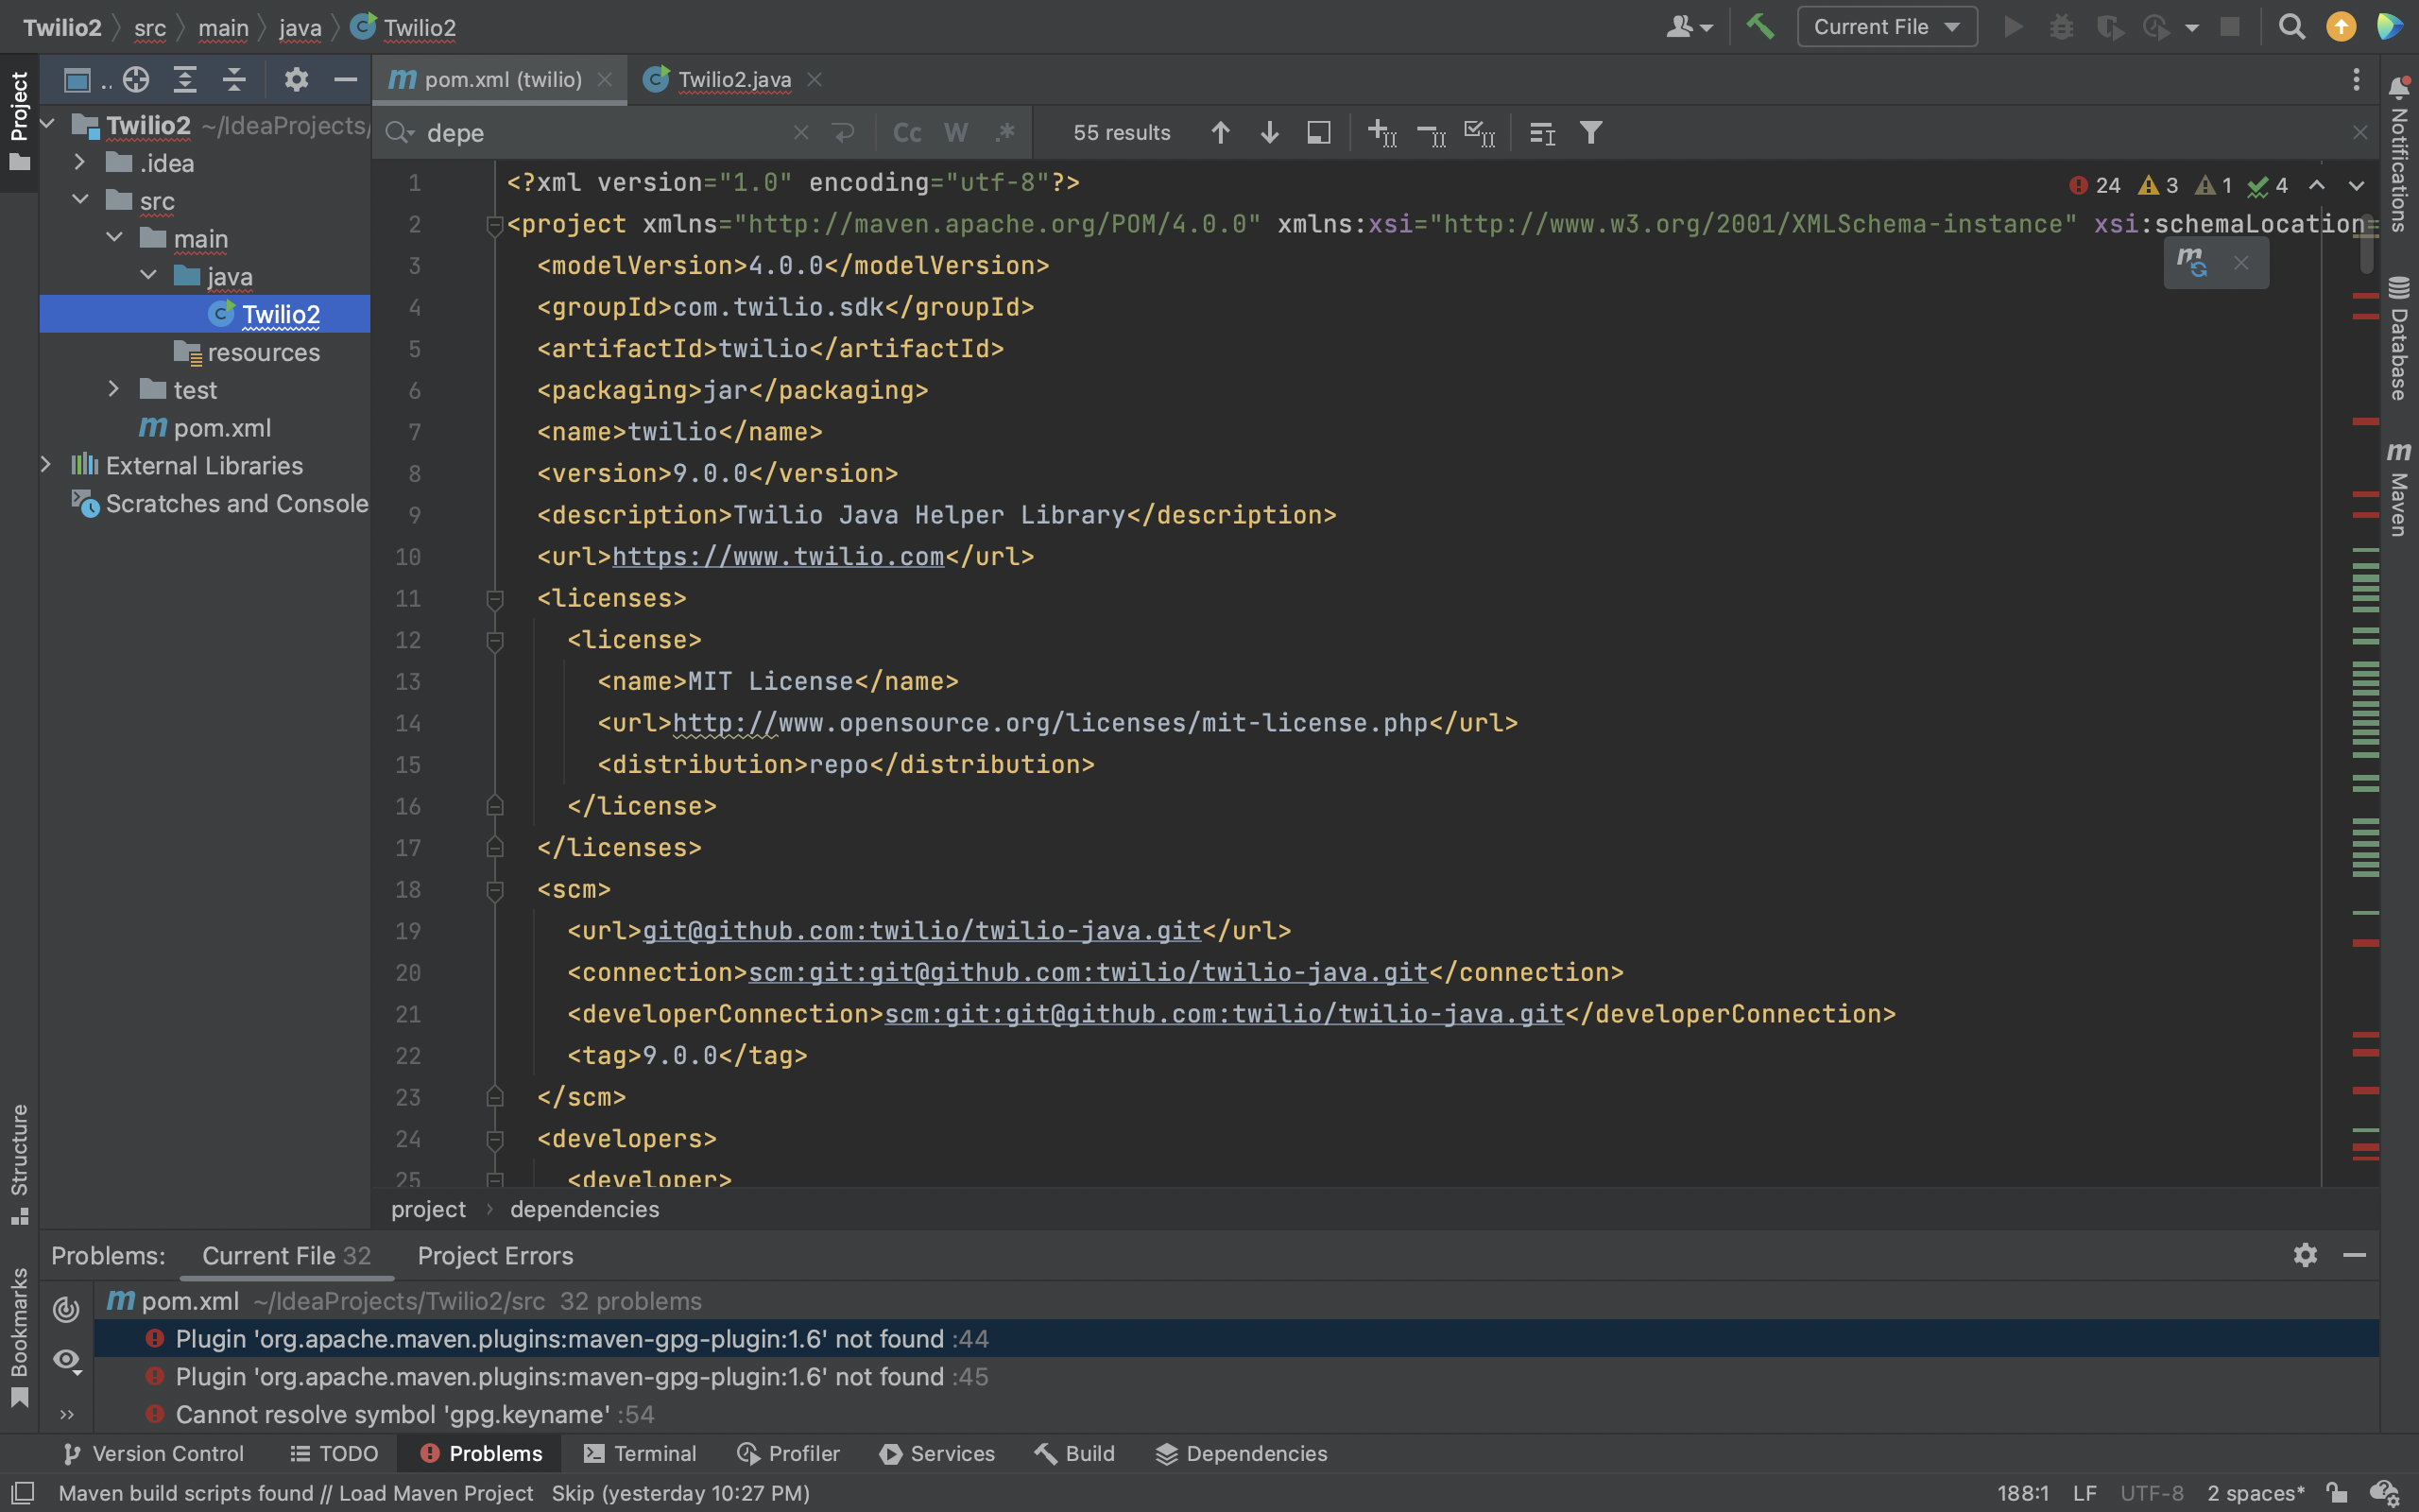Open Terminal tool window button
2419x1512 pixels.
tap(640, 1454)
